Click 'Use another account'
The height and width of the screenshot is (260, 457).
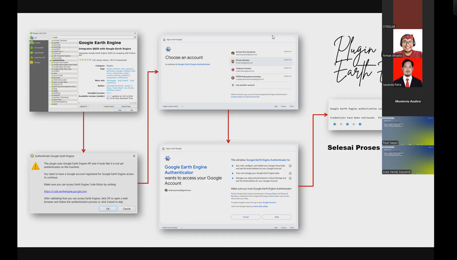[261, 85]
